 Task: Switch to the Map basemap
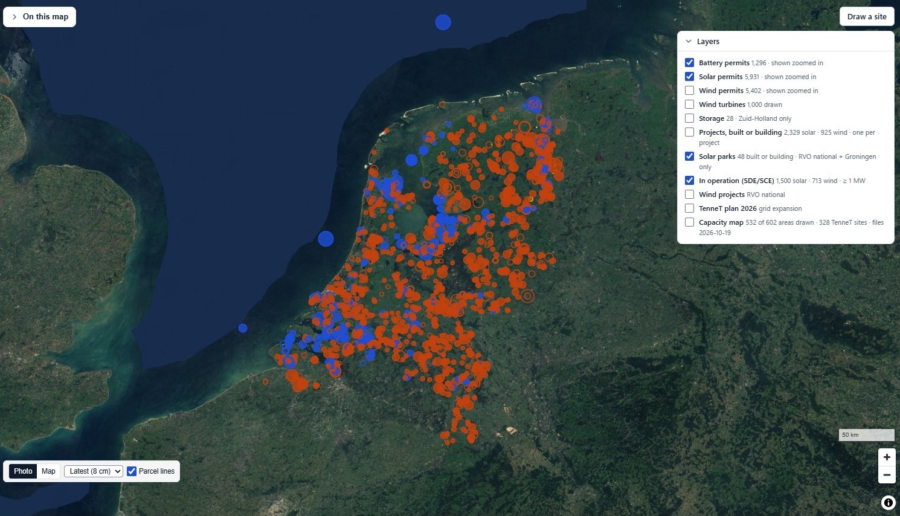pos(48,471)
